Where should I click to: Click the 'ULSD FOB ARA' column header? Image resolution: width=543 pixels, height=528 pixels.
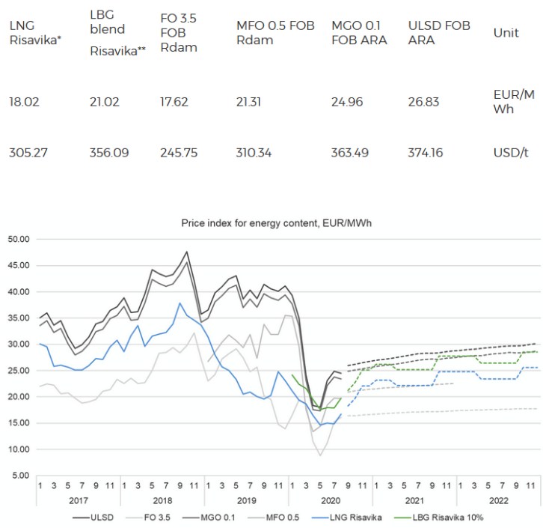439,32
